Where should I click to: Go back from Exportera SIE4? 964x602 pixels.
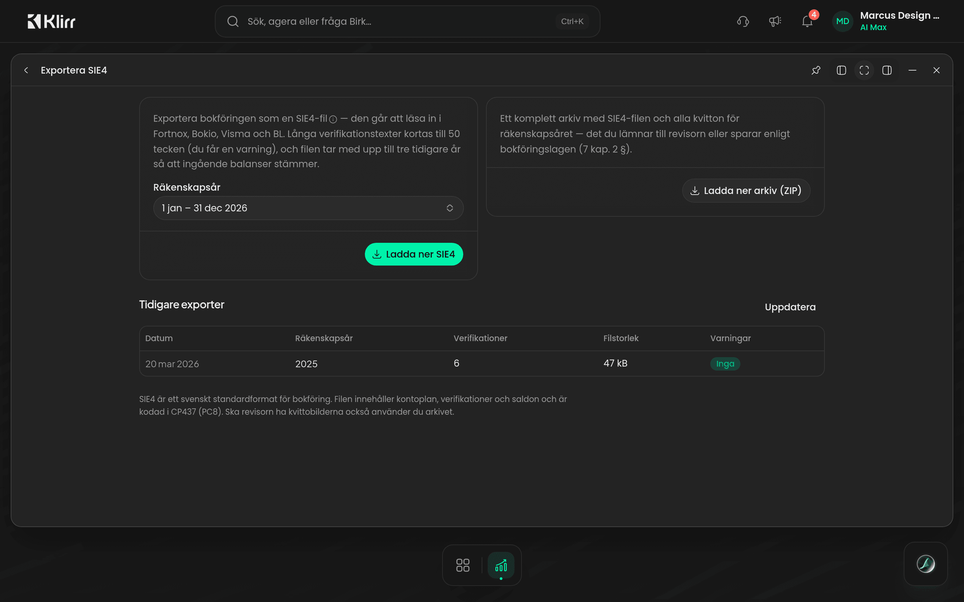coord(26,71)
